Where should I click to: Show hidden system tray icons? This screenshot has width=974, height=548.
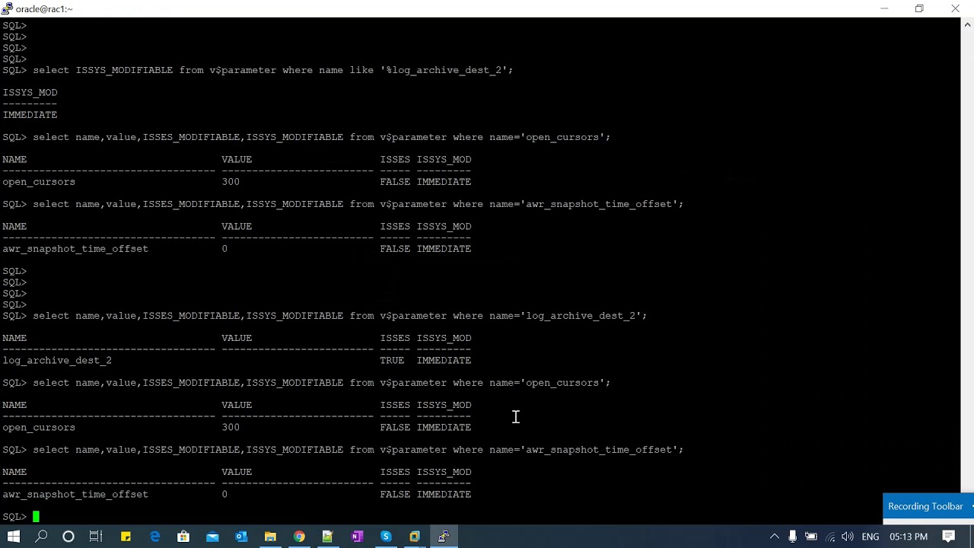[774, 537]
